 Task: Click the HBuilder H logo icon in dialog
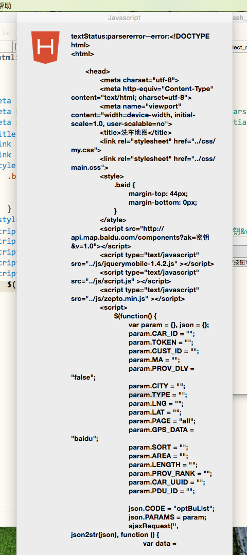pyautogui.click(x=45, y=47)
